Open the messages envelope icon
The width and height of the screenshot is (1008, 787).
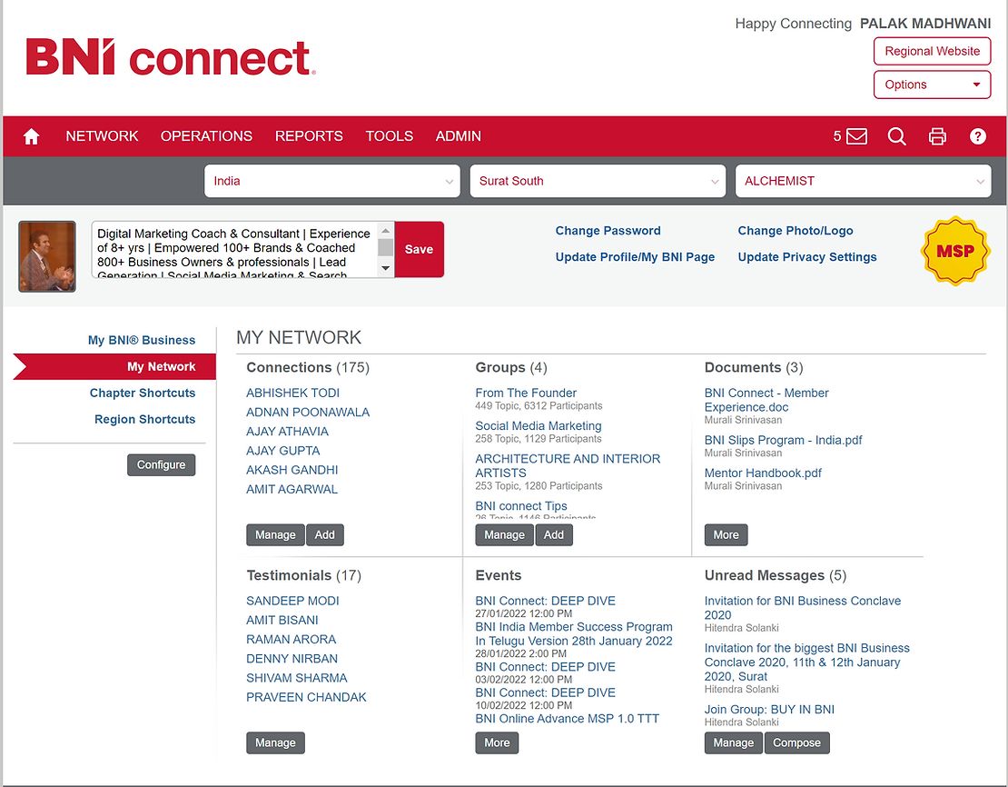click(x=856, y=136)
